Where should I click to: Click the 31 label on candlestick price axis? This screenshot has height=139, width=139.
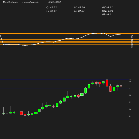click(x=130, y=102)
